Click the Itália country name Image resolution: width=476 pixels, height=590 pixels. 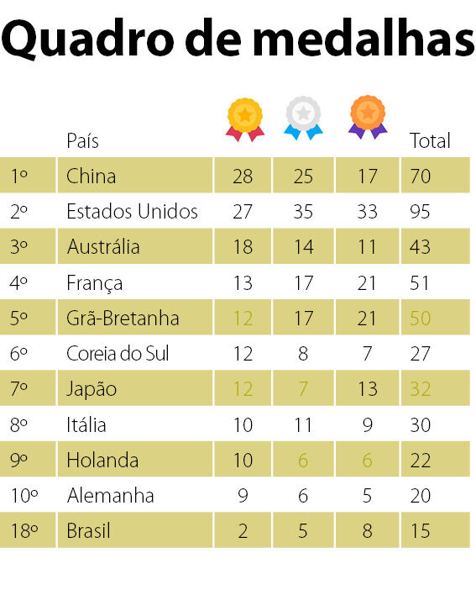[x=86, y=424]
